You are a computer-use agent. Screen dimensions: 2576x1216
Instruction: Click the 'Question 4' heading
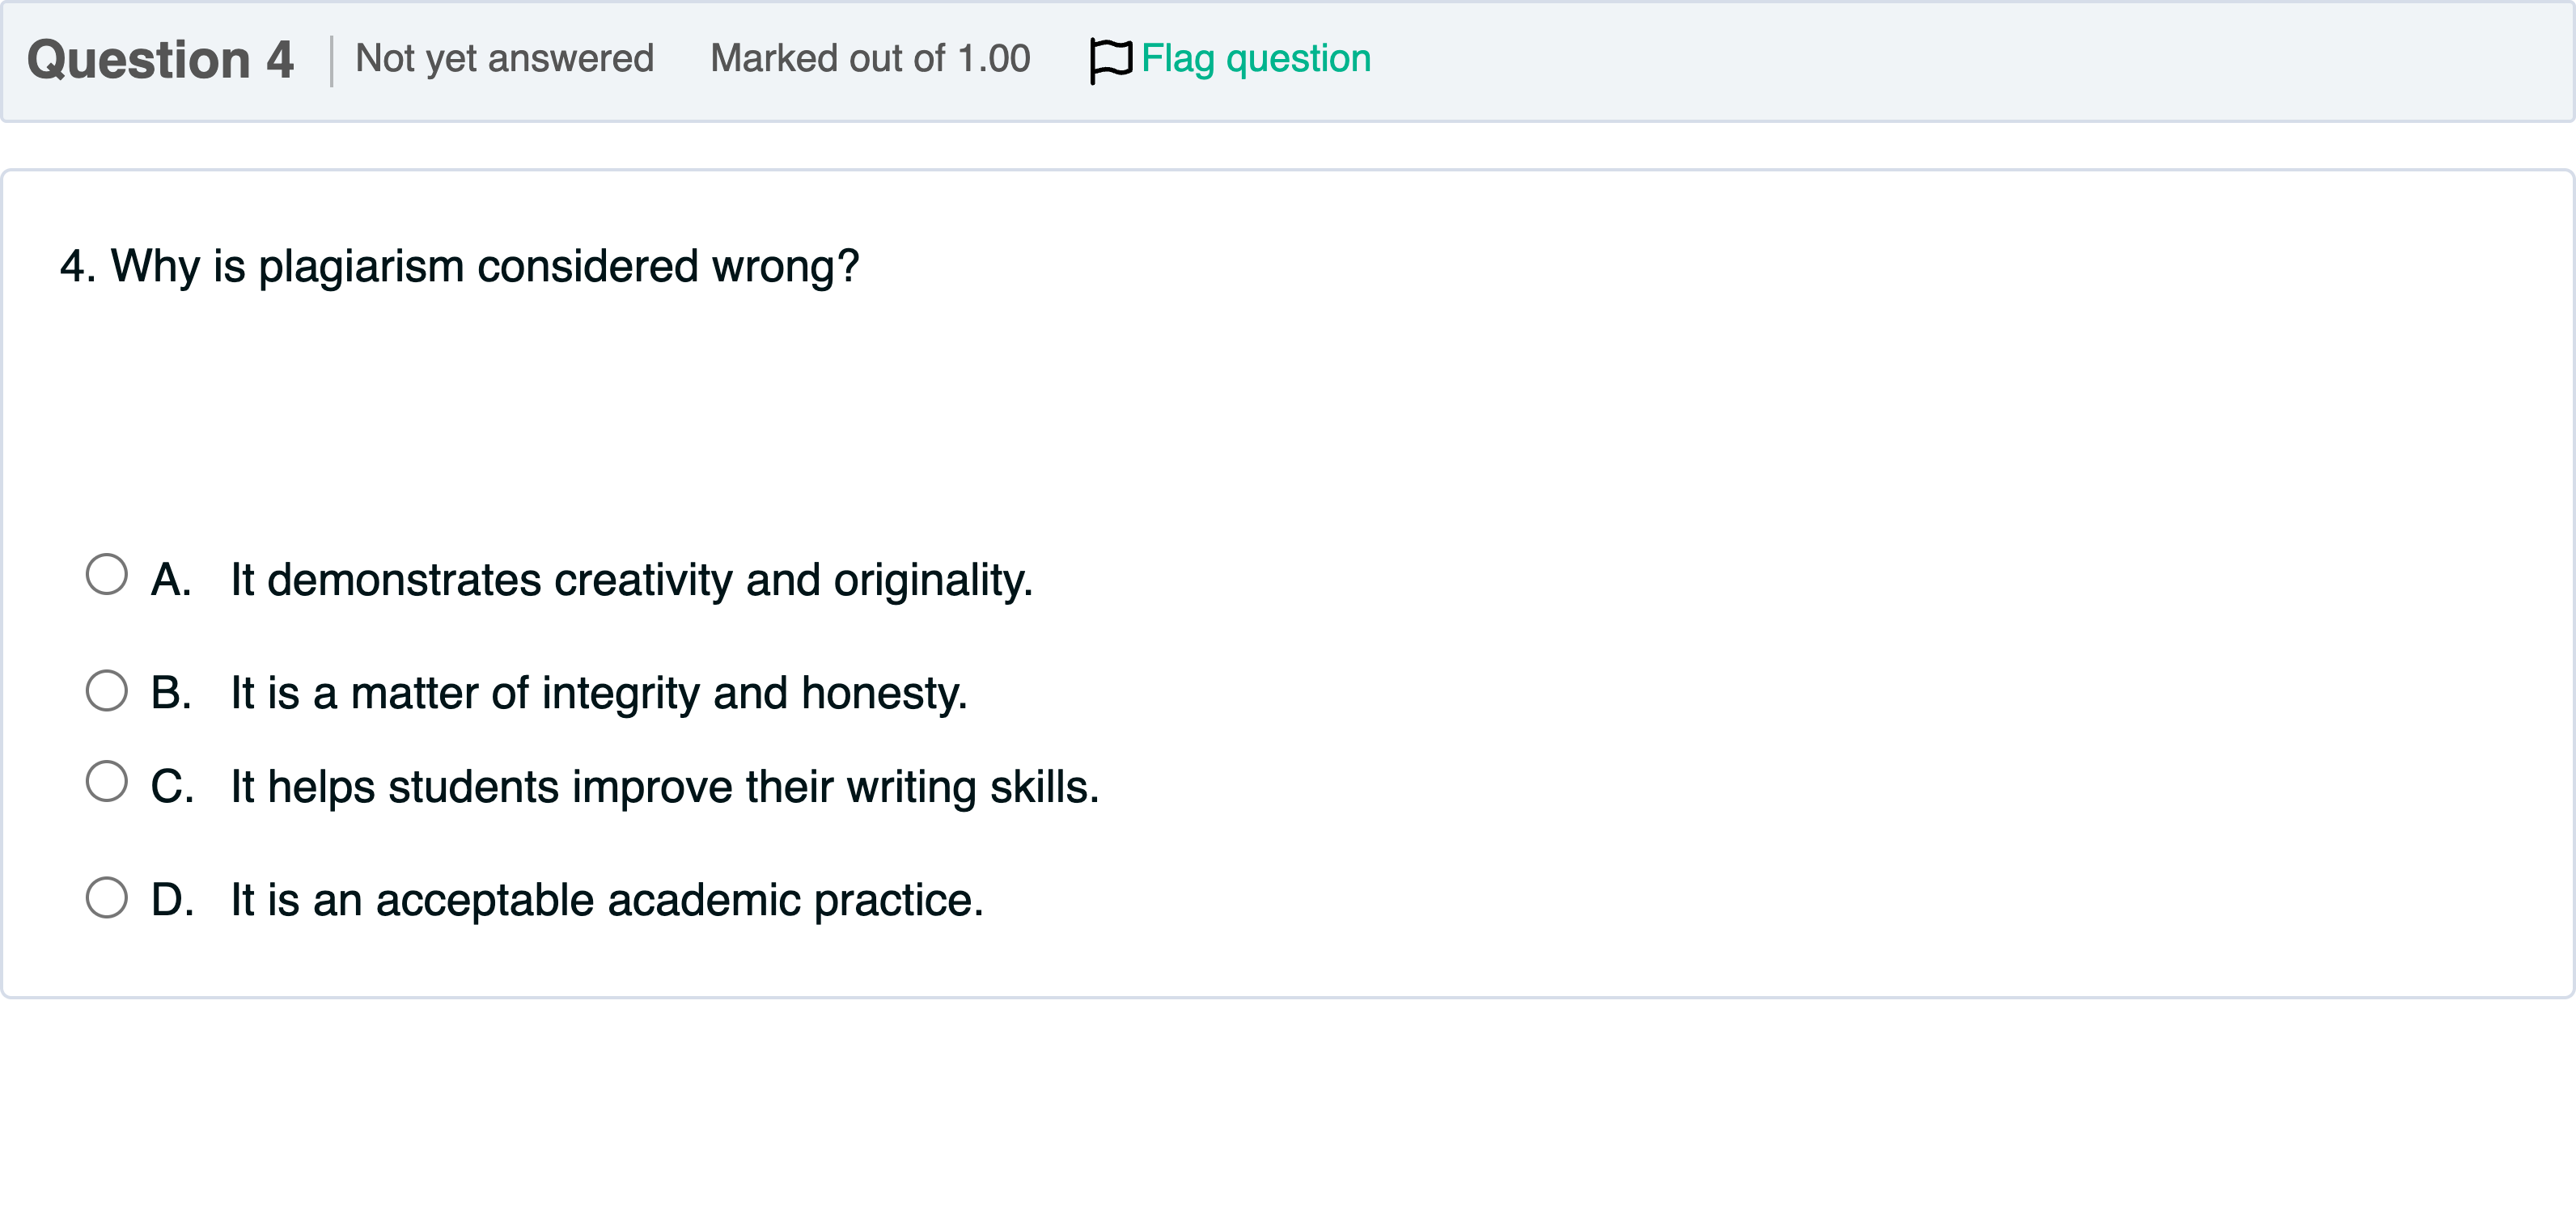160,60
